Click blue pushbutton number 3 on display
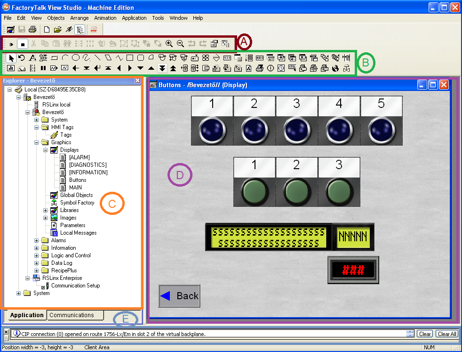The width and height of the screenshot is (462, 352). [296, 130]
